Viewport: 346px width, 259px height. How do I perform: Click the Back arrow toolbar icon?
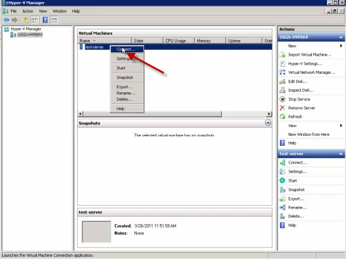(6, 20)
